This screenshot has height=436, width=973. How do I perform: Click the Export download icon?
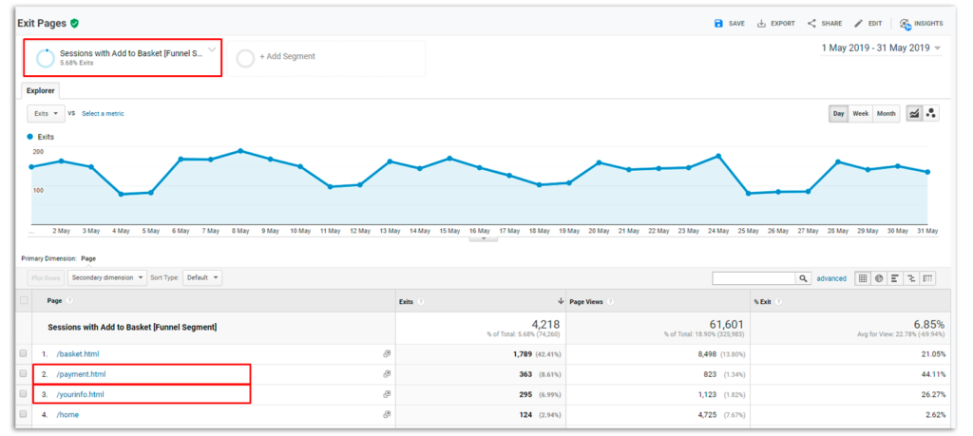tap(762, 23)
